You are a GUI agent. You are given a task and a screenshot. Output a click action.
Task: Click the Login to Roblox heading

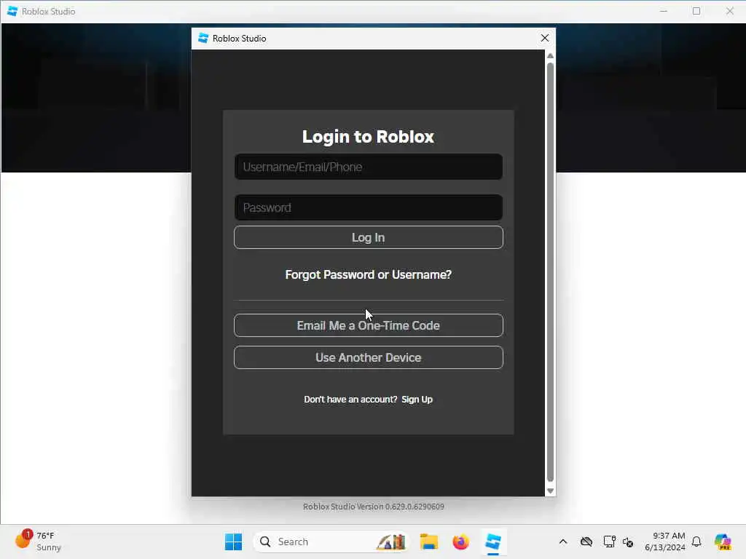tap(368, 137)
